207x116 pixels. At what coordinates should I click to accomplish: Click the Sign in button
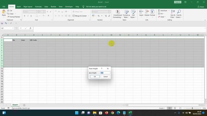178,2
